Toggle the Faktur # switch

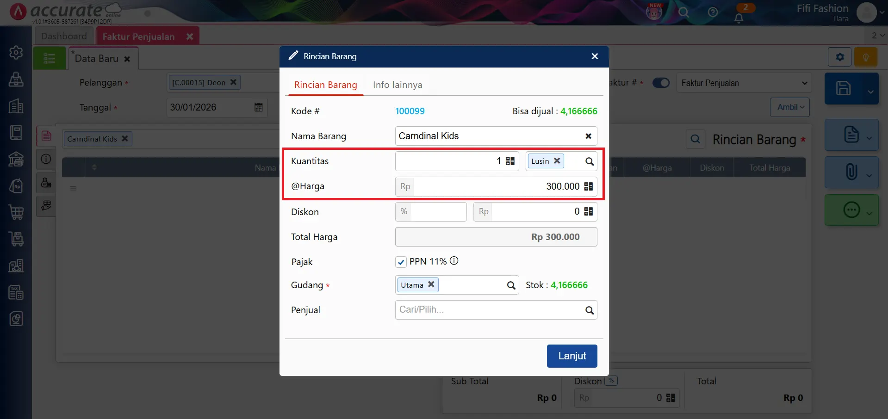pyautogui.click(x=661, y=83)
